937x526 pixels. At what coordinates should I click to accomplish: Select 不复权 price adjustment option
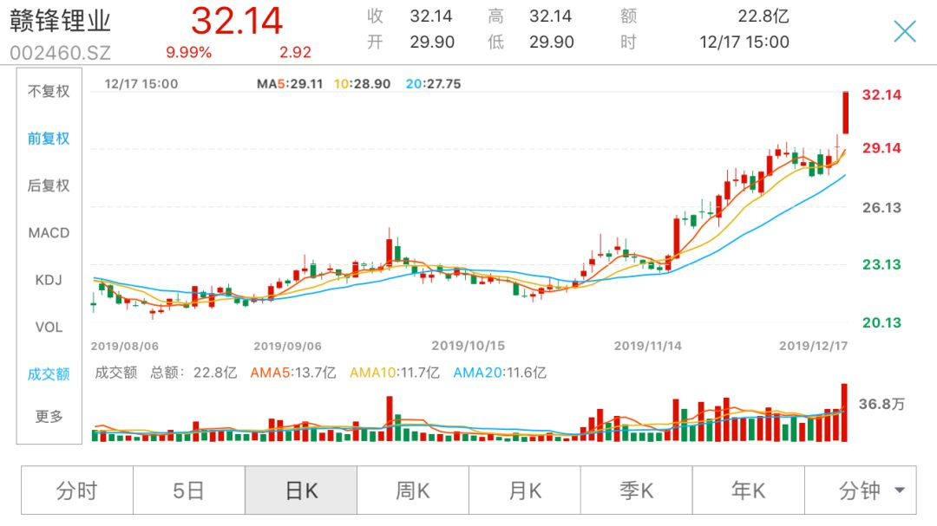pyautogui.click(x=49, y=91)
